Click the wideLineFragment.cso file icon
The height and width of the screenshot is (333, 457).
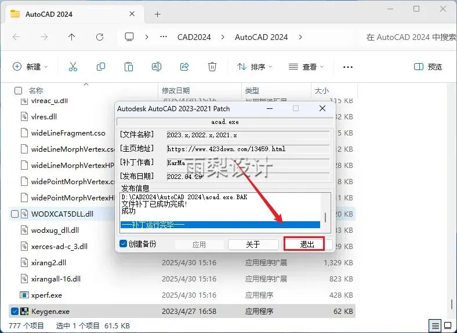[24, 133]
